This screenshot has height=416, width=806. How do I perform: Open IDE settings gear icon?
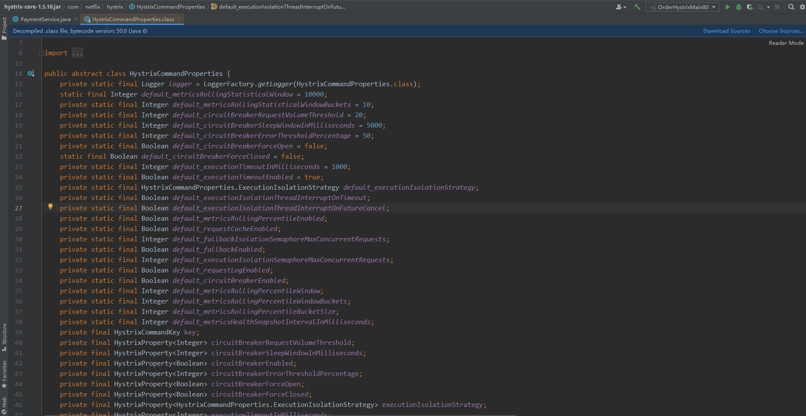802,7
